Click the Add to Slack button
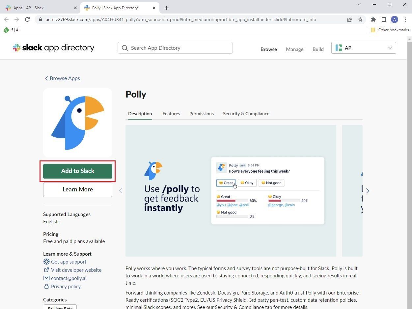Image resolution: width=412 pixels, height=309 pixels. tap(77, 171)
